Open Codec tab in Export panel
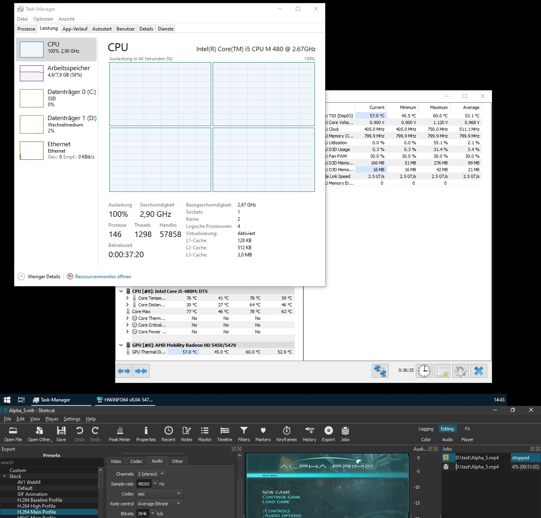This screenshot has height=518, width=541. point(136,461)
